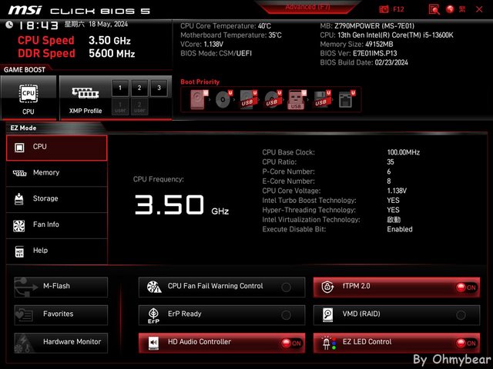Open the Storage section in sidebar
The width and height of the screenshot is (493, 369).
click(x=56, y=199)
